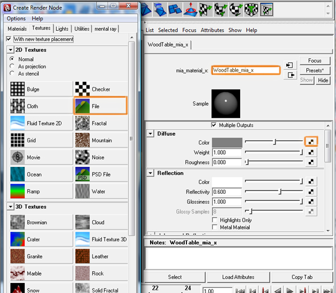
Task: Toggle With new texture placement checkbox
Action: [x=9, y=39]
